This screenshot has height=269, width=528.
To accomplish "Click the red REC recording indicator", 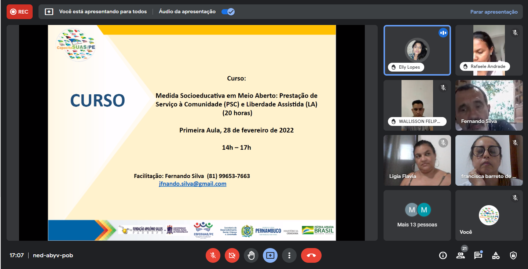I will tap(19, 12).
